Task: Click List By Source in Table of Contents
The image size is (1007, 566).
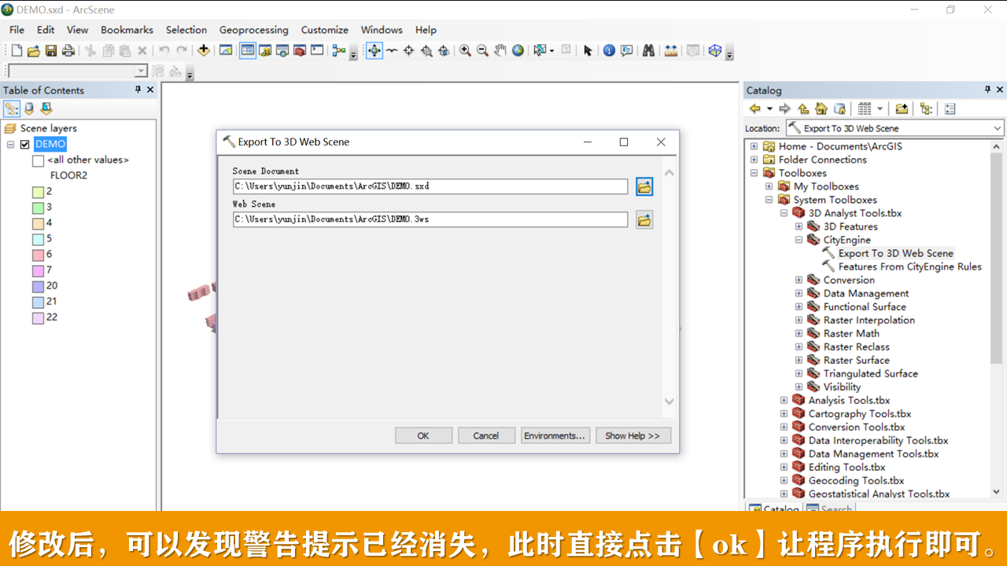Action: [29, 108]
